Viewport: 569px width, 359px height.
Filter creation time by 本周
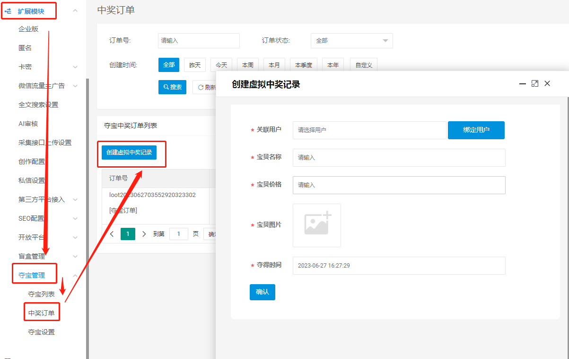tap(248, 65)
